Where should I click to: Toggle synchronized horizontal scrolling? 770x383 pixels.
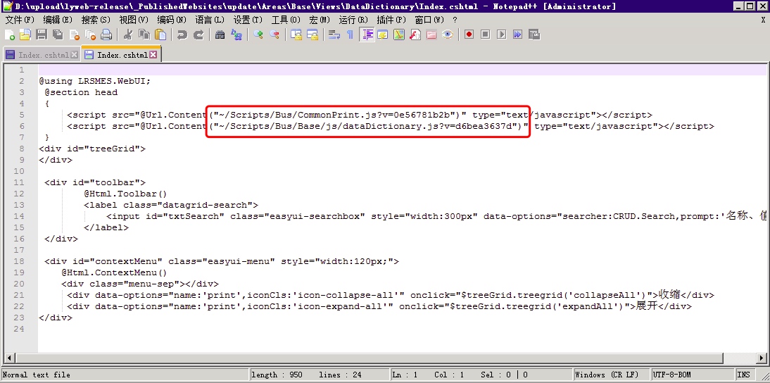click(313, 34)
